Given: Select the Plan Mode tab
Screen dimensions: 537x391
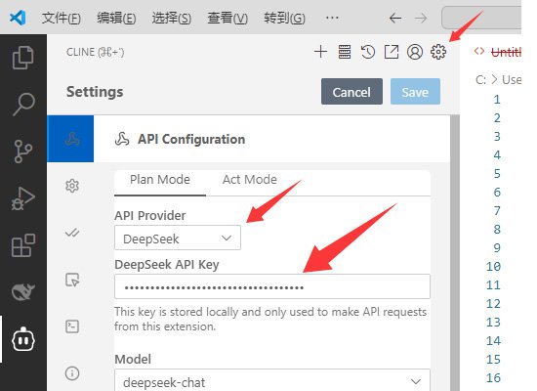Looking at the screenshot, I should tap(160, 180).
